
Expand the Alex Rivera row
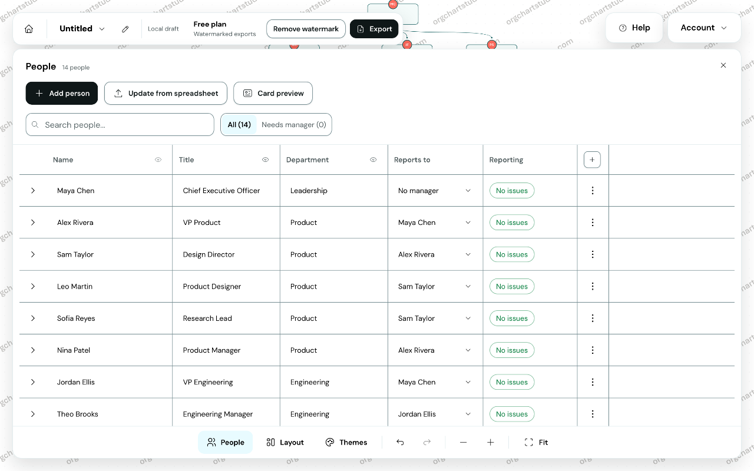coord(33,223)
